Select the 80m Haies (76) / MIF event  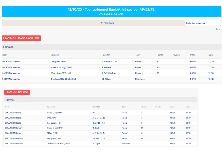(x=61, y=73)
